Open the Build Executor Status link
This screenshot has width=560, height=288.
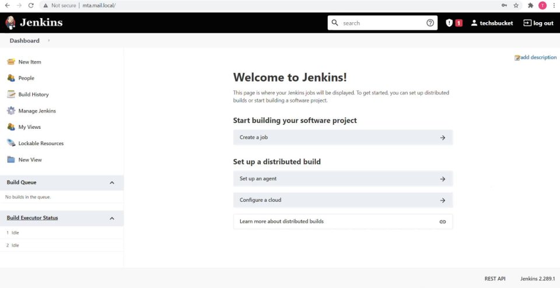pyautogui.click(x=32, y=217)
